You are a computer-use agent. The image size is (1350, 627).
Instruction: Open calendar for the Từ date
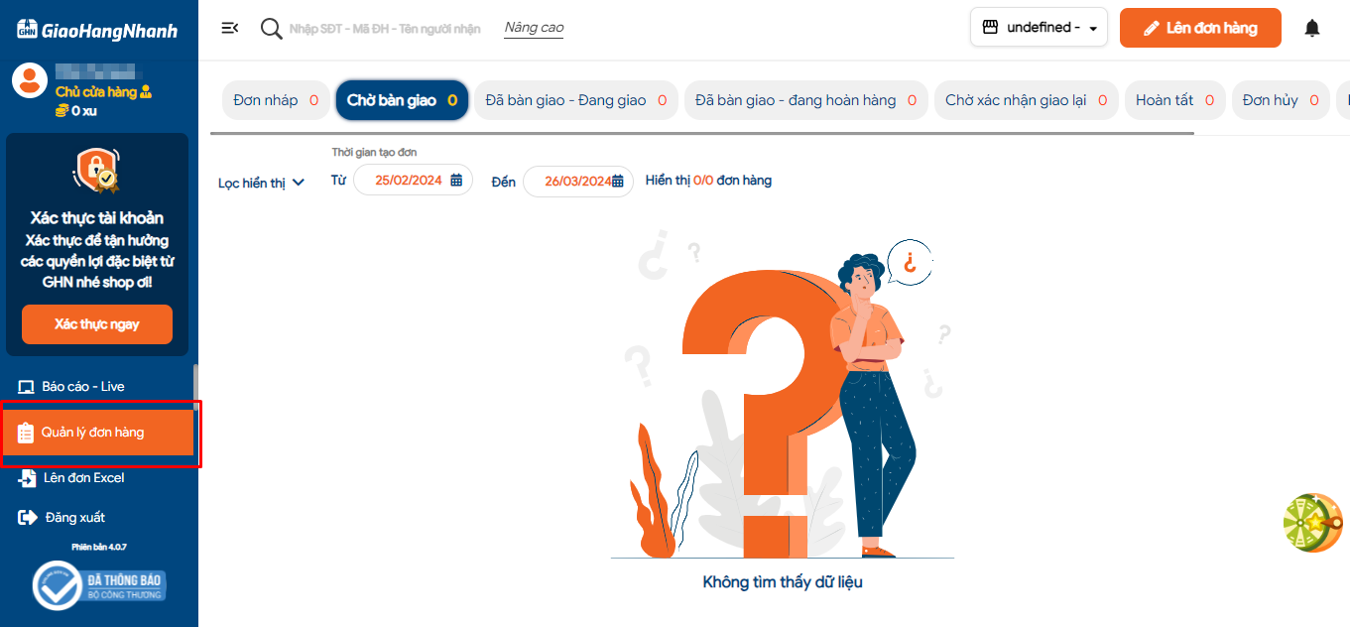(456, 181)
